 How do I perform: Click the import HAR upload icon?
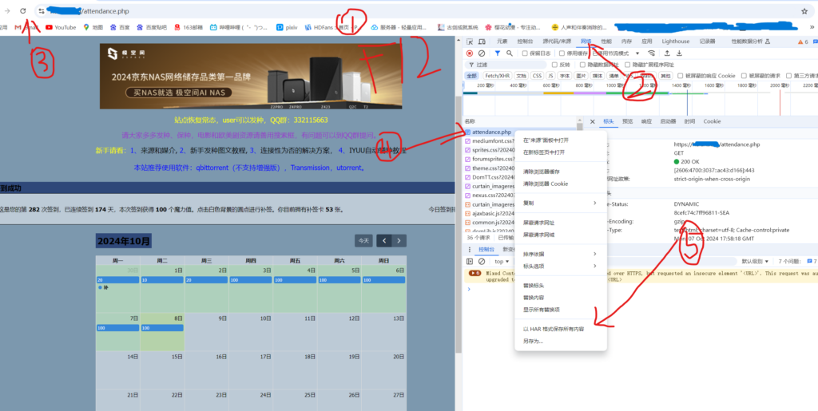pyautogui.click(x=667, y=53)
